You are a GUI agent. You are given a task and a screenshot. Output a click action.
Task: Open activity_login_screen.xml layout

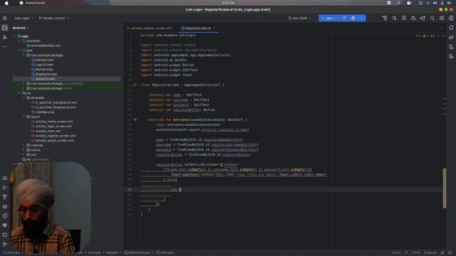(x=51, y=127)
